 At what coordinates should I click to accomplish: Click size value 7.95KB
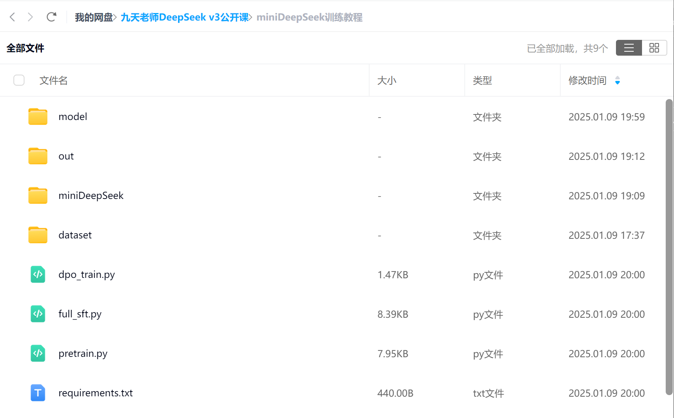(393, 354)
